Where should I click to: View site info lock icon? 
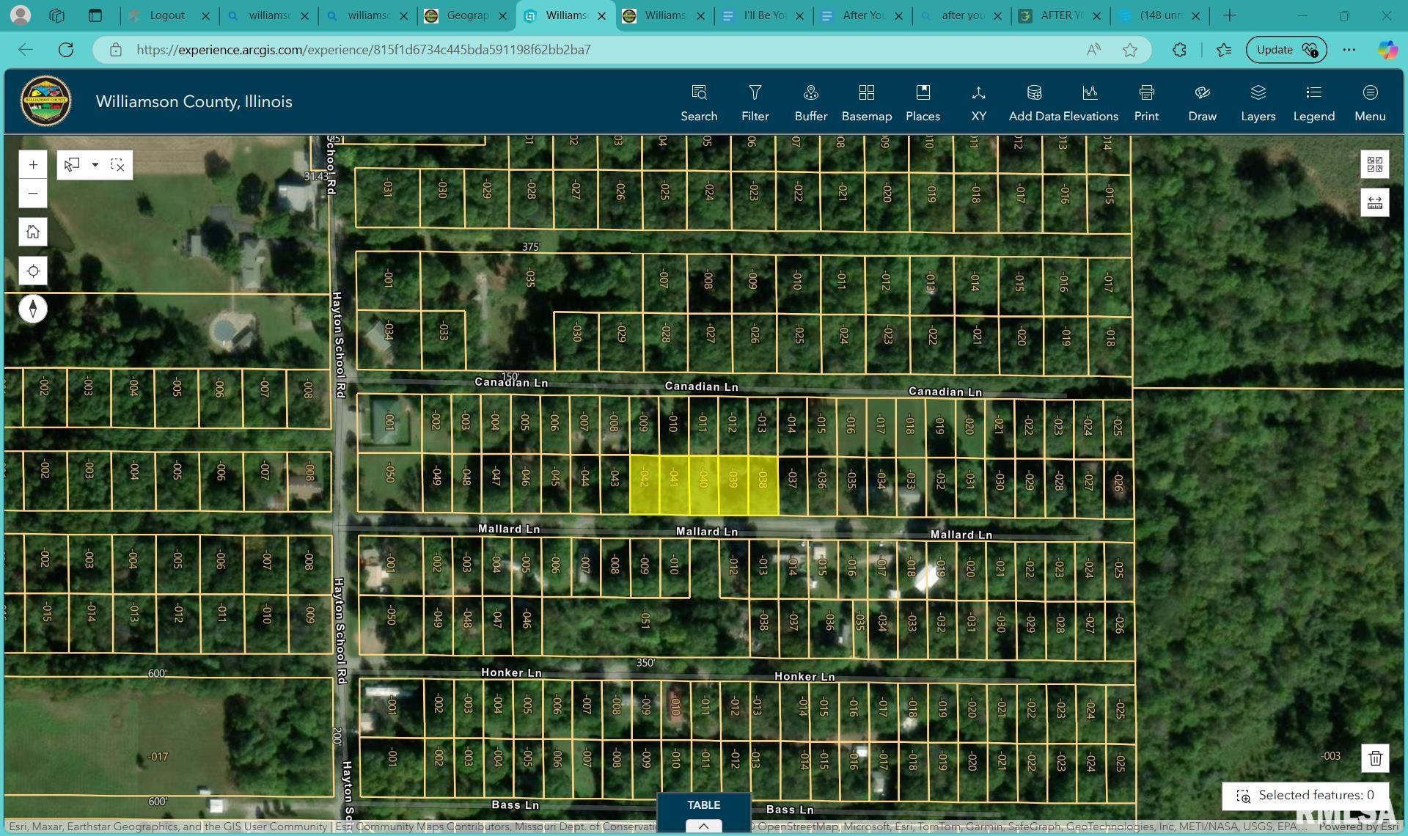[x=115, y=50]
